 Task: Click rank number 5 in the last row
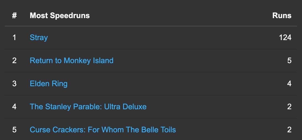pos(14,130)
